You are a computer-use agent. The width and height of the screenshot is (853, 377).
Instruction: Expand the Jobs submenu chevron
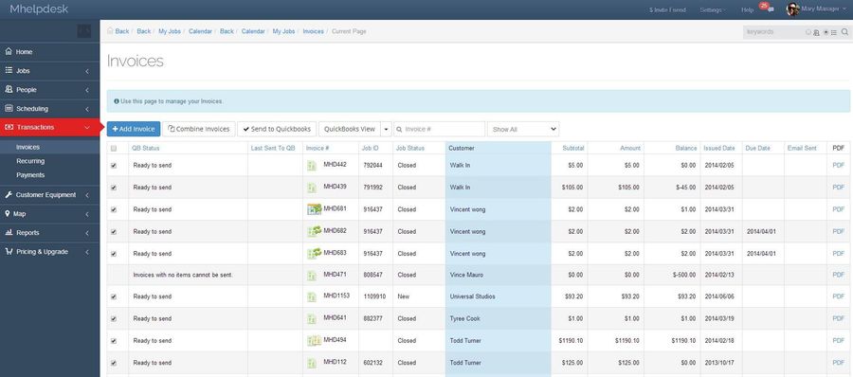(87, 71)
